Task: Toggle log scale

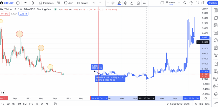Action: pos(201,104)
